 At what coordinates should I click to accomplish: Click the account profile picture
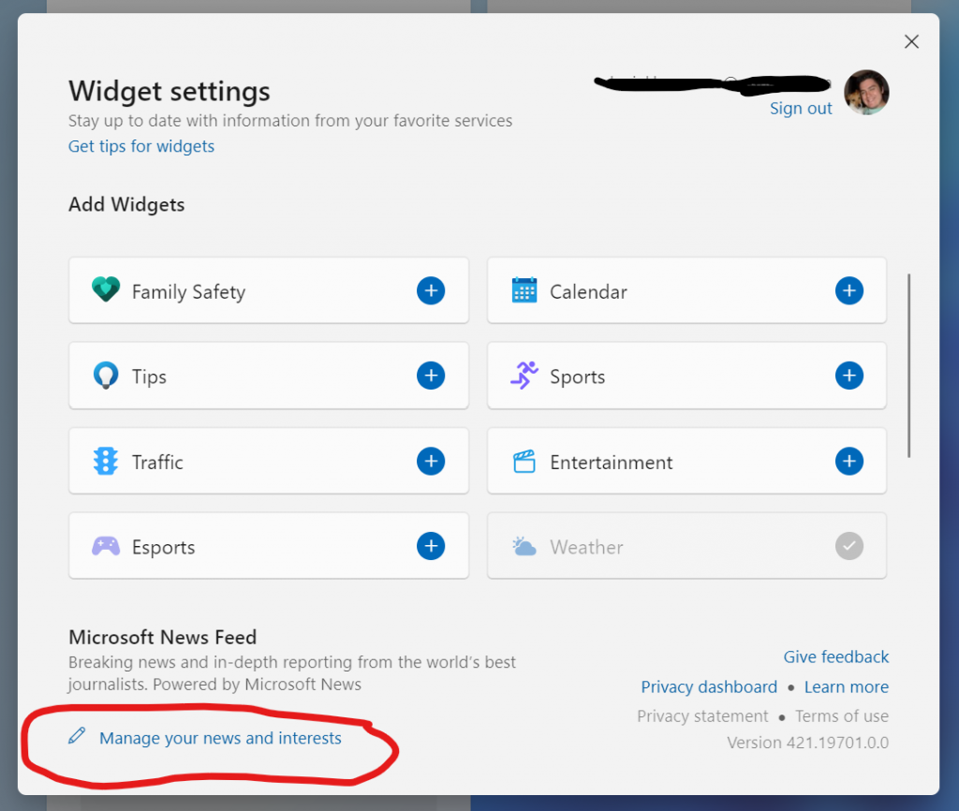pyautogui.click(x=866, y=93)
